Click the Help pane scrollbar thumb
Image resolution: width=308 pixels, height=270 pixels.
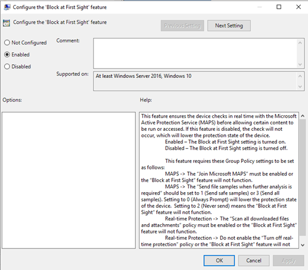(x=303, y=177)
